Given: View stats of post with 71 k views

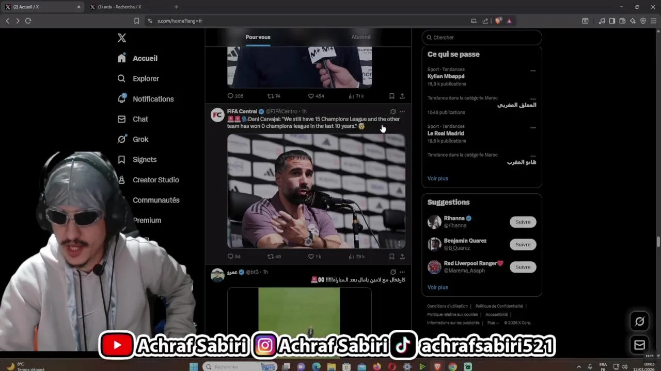Looking at the screenshot, I should coord(356,96).
